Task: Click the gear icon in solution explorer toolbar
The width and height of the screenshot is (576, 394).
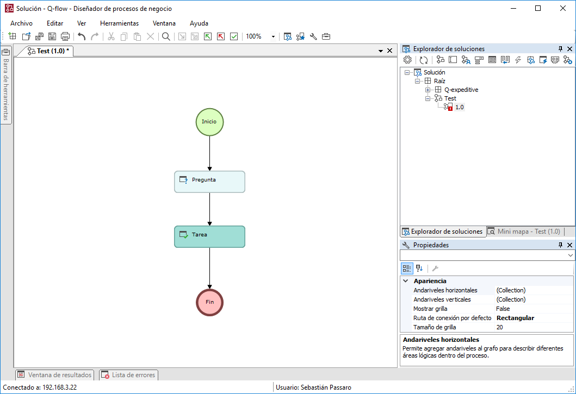Action: coord(407,60)
